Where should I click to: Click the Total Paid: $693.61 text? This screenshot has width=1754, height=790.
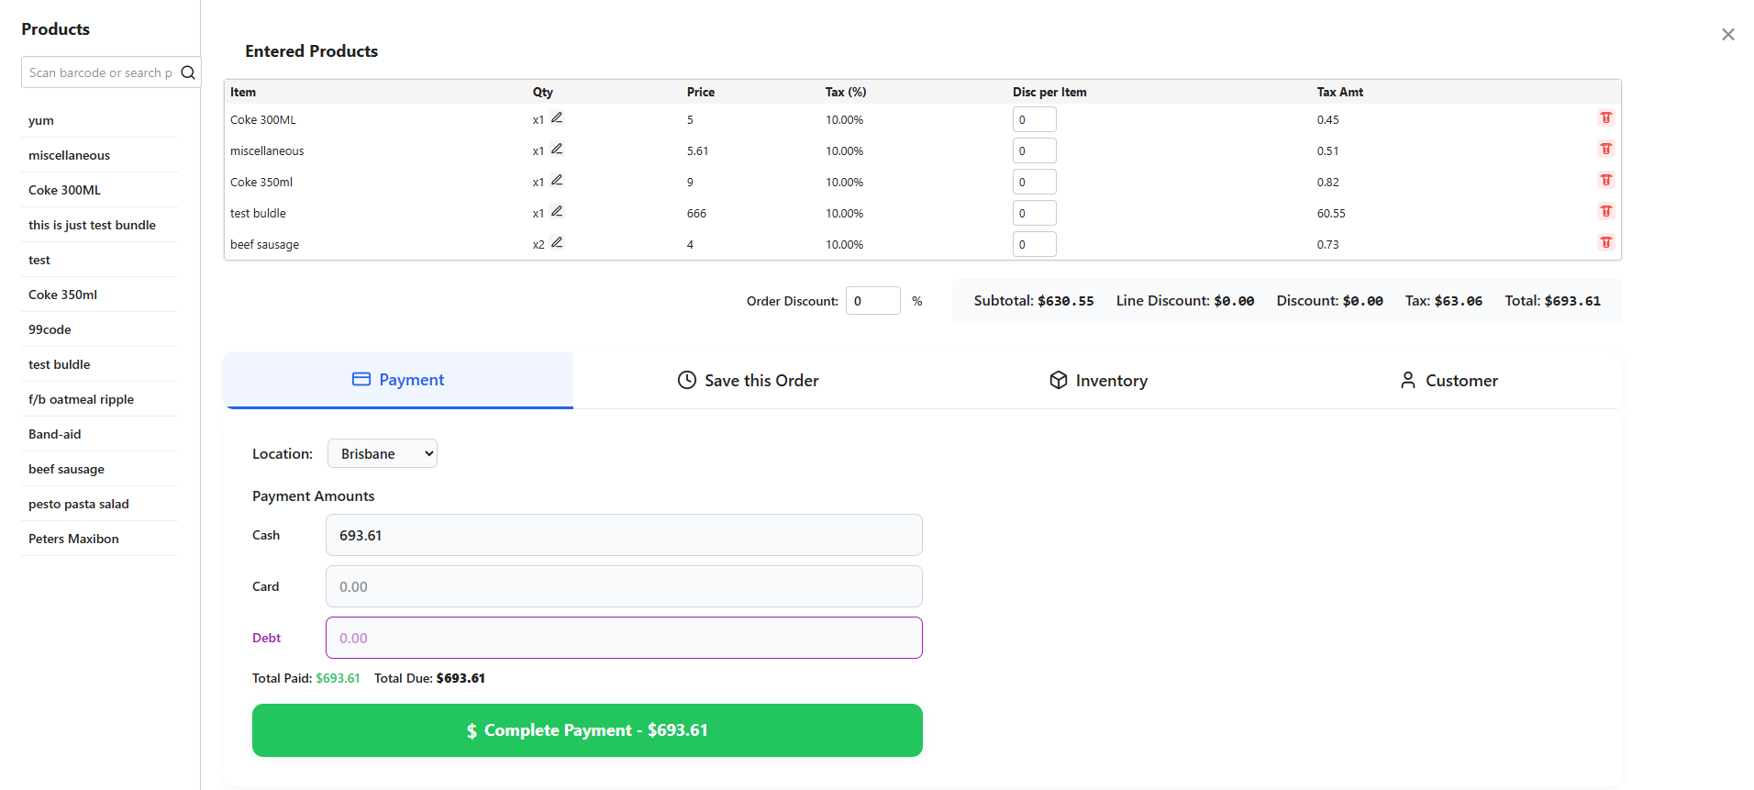(x=306, y=678)
